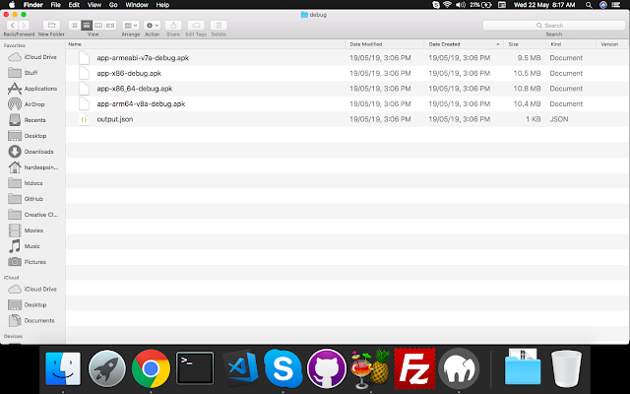Switch to list view

click(87, 26)
